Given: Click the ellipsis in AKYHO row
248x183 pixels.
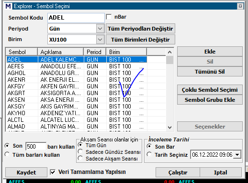Looking at the screenshot, I should click(x=141, y=114).
